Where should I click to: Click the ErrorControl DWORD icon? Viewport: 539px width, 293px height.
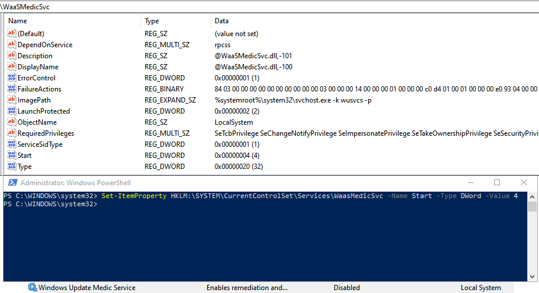point(11,78)
